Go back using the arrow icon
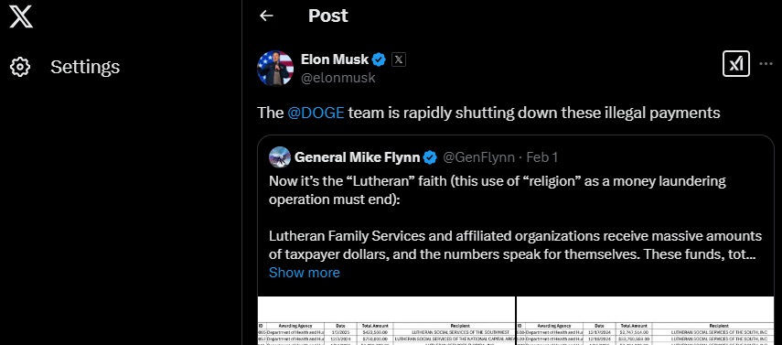The image size is (782, 345). [266, 16]
